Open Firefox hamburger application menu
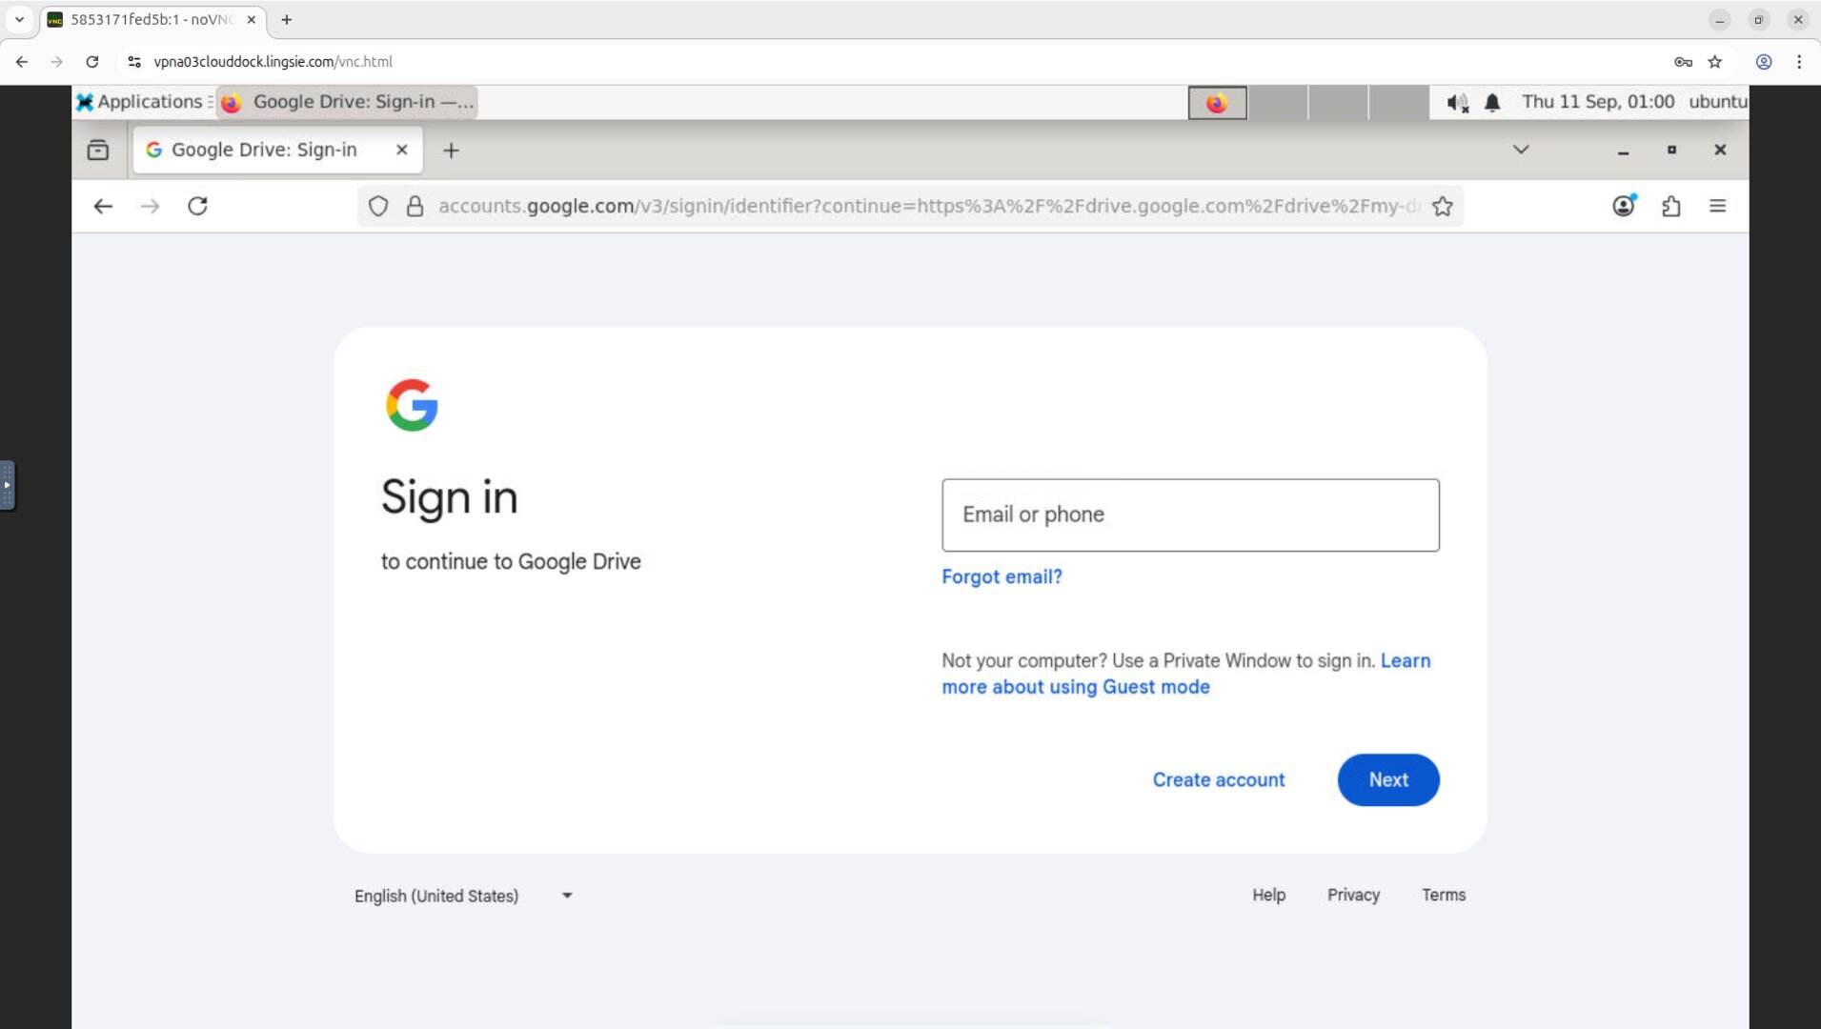Viewport: 1821px width, 1029px height. (1717, 206)
